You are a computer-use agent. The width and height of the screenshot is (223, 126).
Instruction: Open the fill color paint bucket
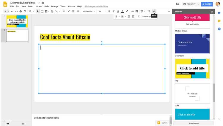64,11
